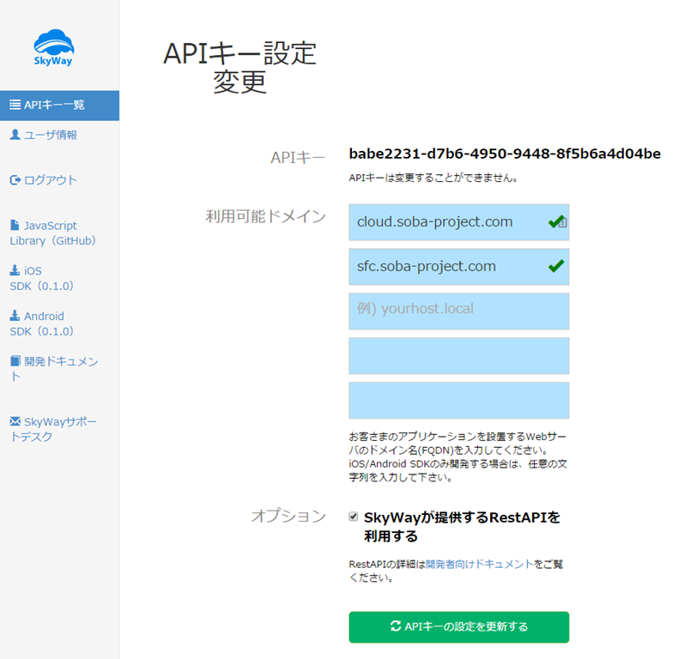Select ログアウト in the sidebar

click(x=44, y=180)
